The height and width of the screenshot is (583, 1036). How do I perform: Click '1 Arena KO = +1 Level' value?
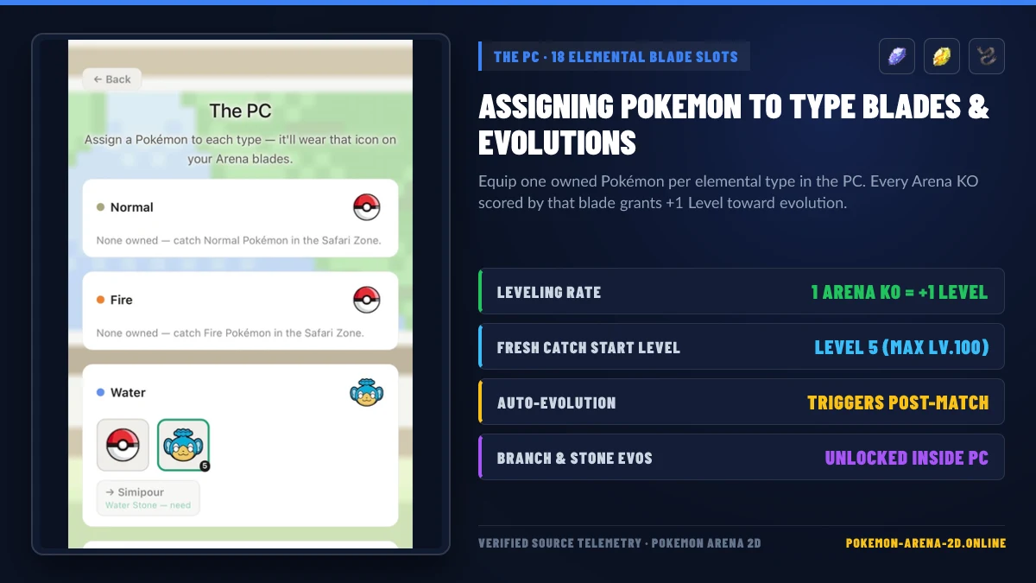click(x=900, y=292)
